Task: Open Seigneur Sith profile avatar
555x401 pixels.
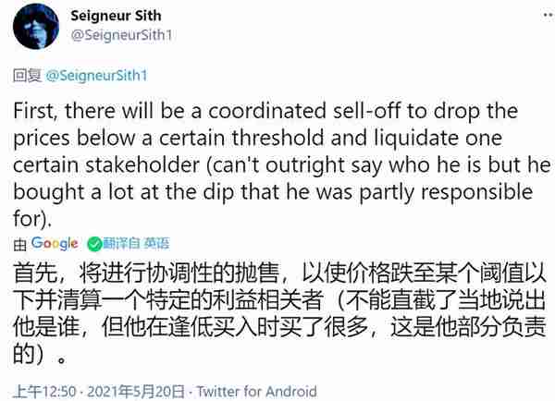Action: pyautogui.click(x=36, y=26)
